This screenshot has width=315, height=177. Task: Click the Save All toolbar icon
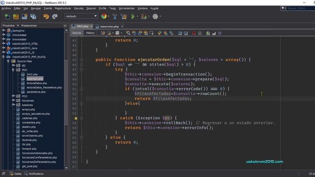click(x=33, y=16)
